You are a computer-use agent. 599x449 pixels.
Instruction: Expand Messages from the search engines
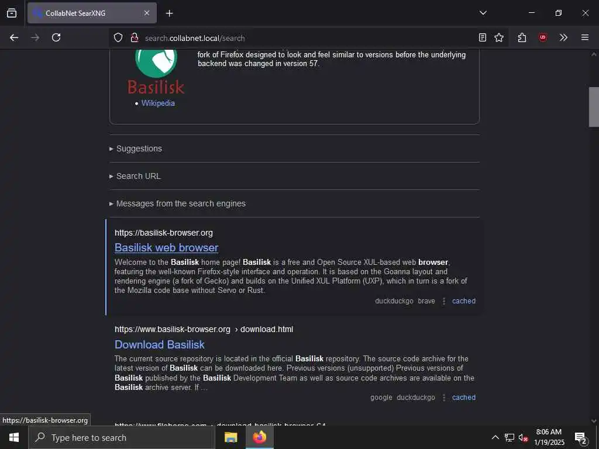pos(181,203)
